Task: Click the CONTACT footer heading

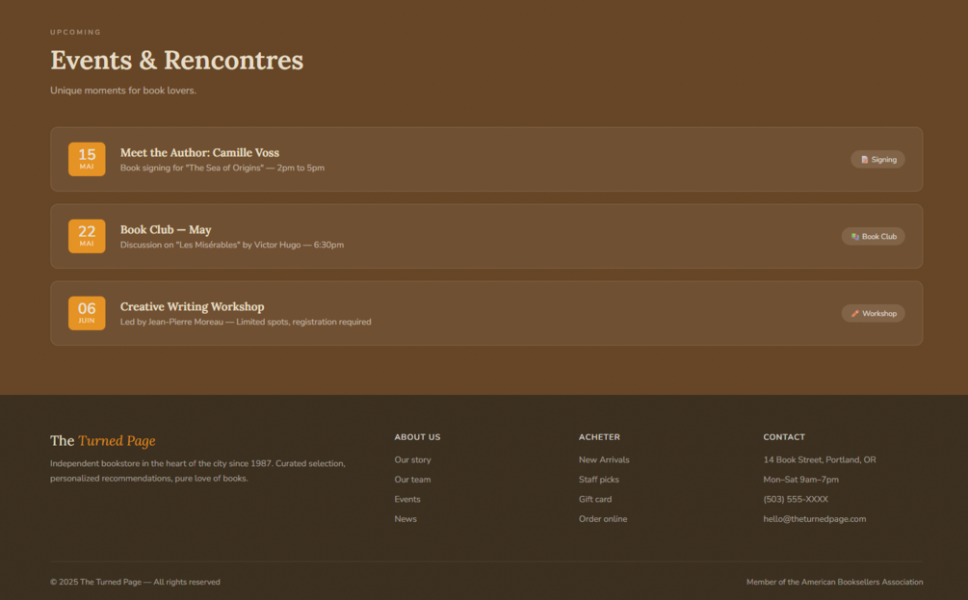Action: (x=784, y=437)
